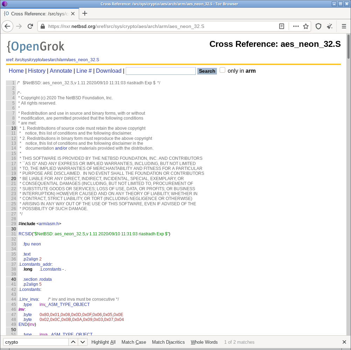
Task: Click 'END' macro on line 49
Action: pos(23,324)
